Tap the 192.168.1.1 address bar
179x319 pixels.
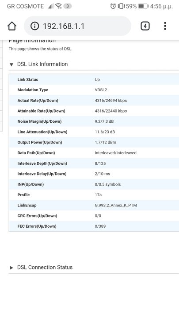77,26
